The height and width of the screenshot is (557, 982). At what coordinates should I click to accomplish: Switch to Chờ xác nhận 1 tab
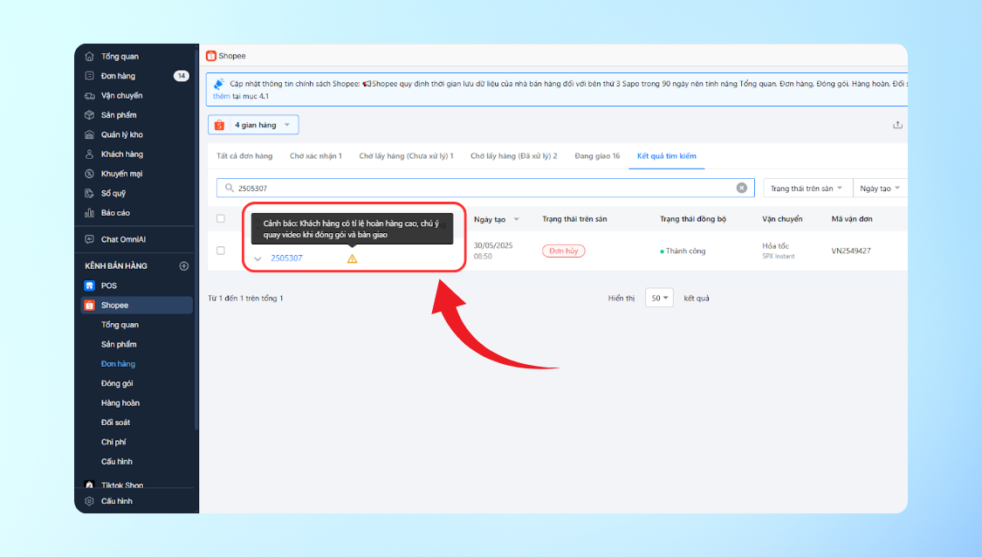tap(316, 156)
